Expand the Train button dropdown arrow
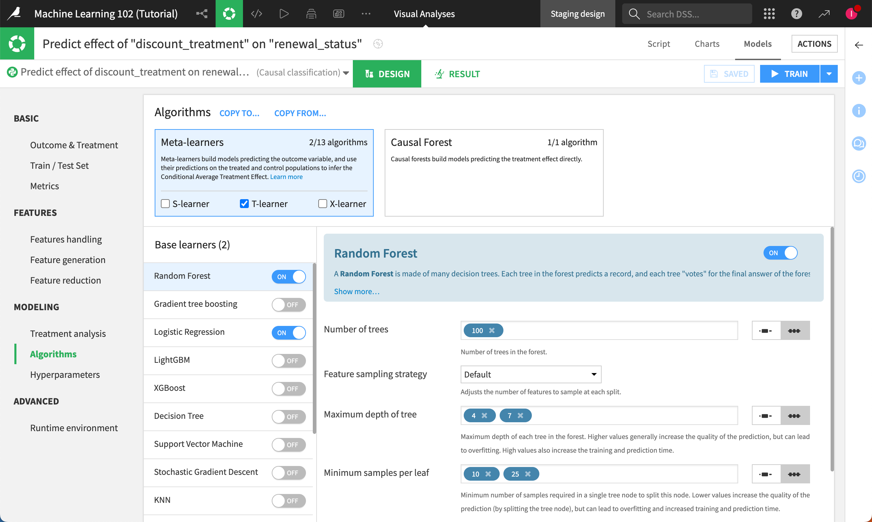The height and width of the screenshot is (522, 872). 829,74
